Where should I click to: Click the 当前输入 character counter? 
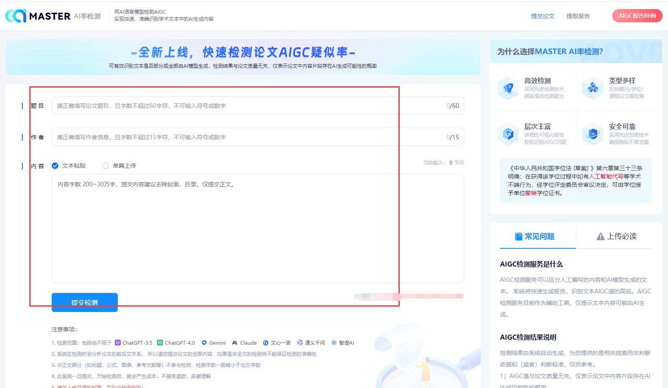point(443,163)
